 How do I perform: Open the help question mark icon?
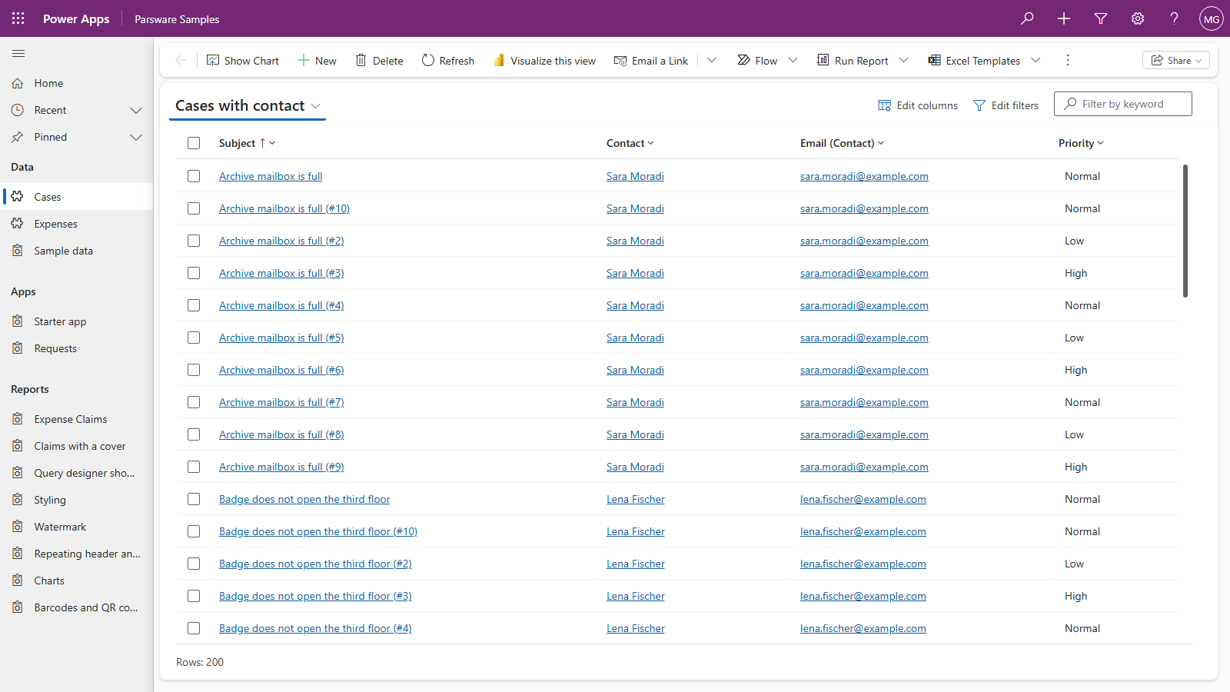(1175, 18)
